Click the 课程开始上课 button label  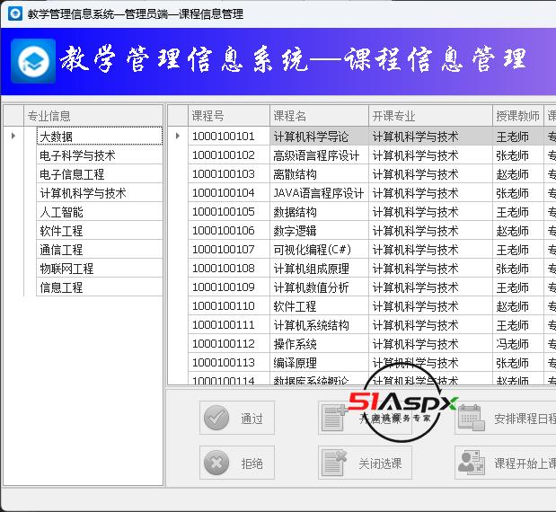pyautogui.click(x=525, y=463)
